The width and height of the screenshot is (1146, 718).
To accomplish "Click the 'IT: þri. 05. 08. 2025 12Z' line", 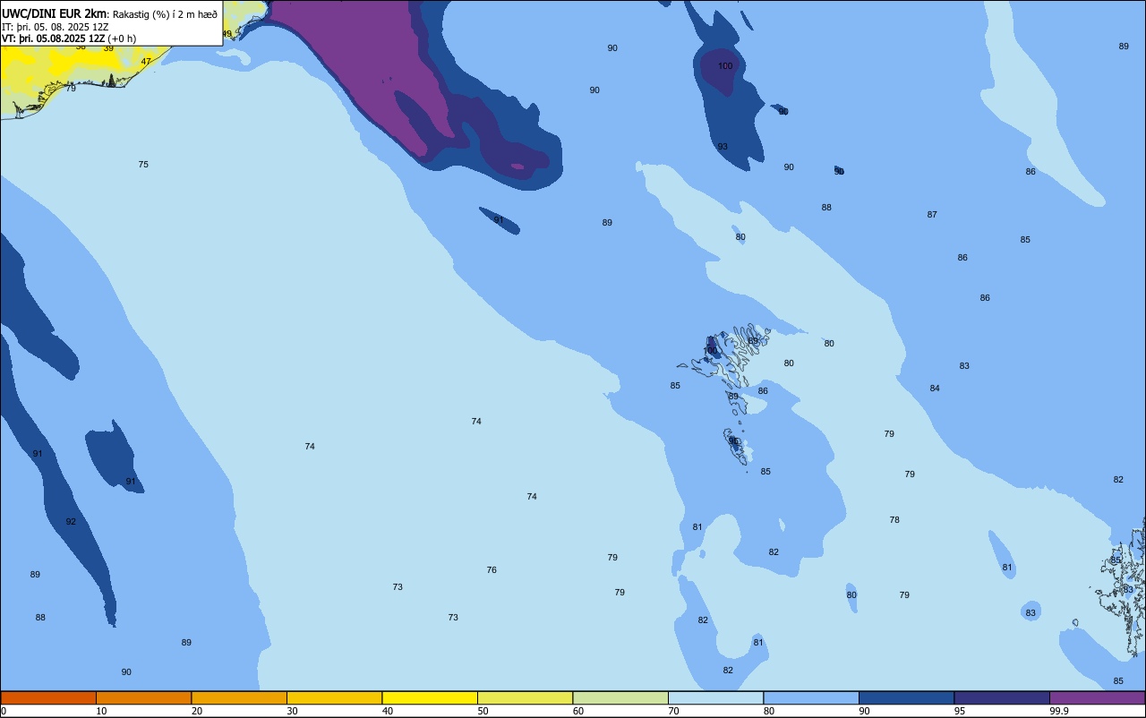I will pyautogui.click(x=56, y=27).
